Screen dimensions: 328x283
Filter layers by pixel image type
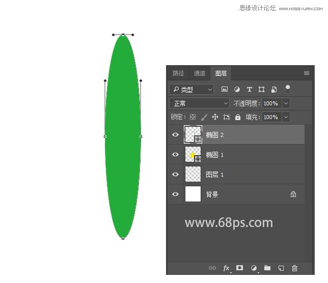(x=225, y=90)
